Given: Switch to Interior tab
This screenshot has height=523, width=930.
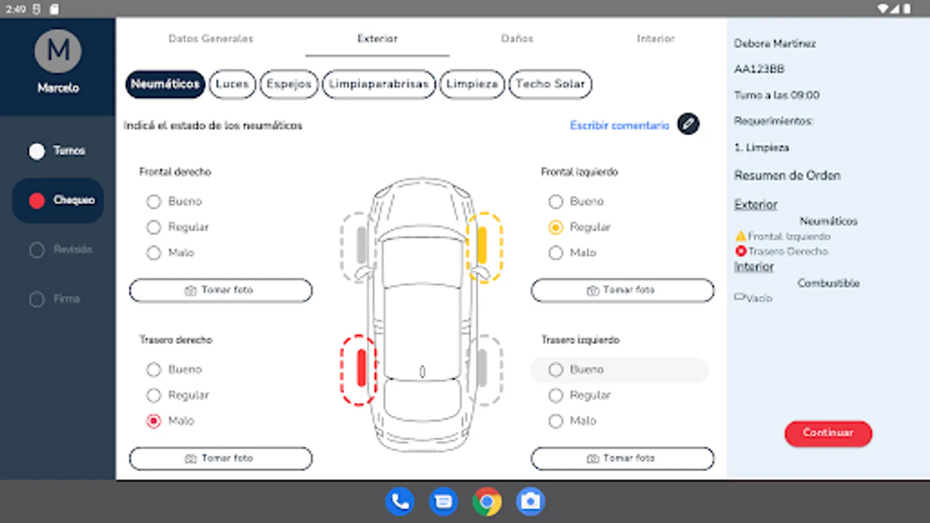Looking at the screenshot, I should pyautogui.click(x=656, y=38).
